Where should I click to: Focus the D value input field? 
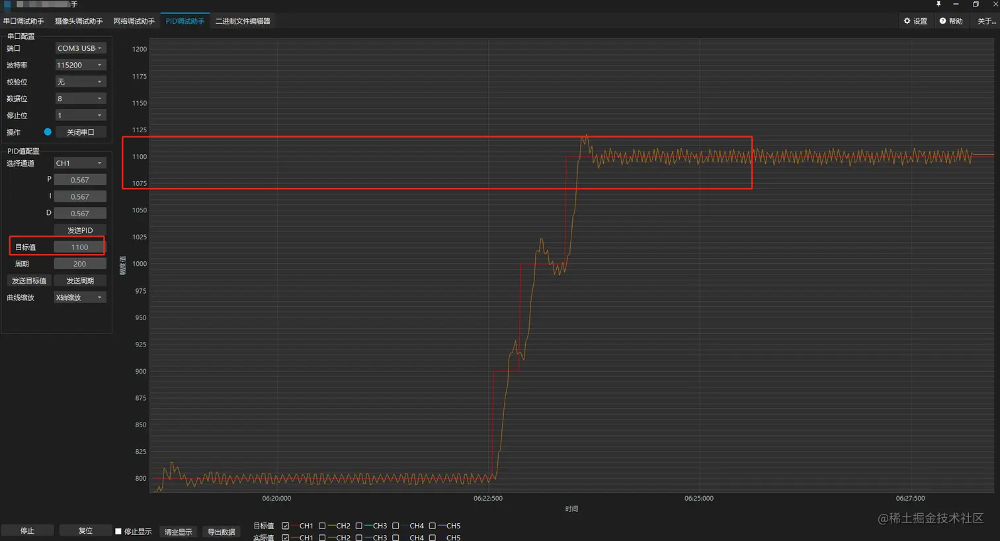click(80, 213)
